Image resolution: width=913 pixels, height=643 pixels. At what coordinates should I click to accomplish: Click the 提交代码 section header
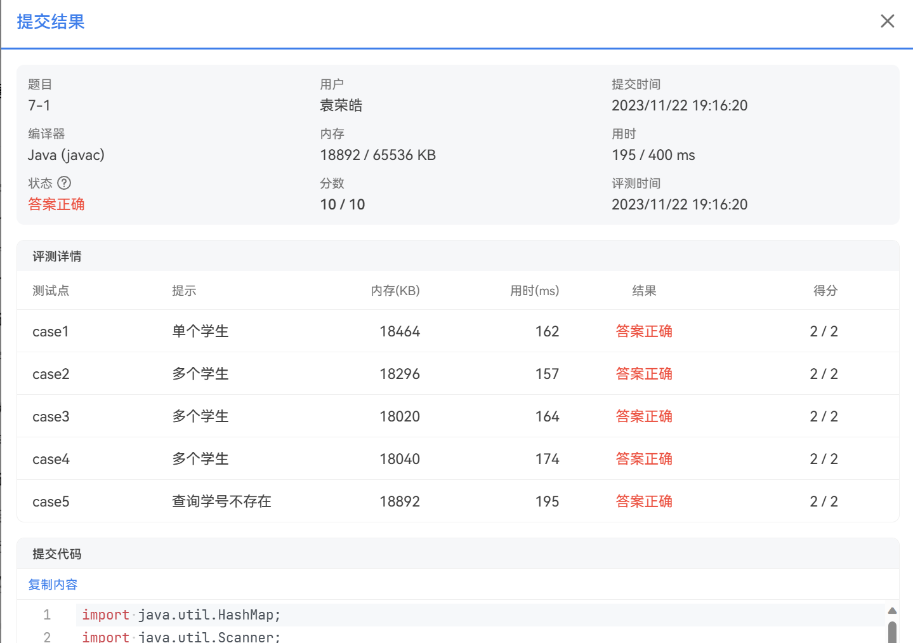click(x=57, y=554)
